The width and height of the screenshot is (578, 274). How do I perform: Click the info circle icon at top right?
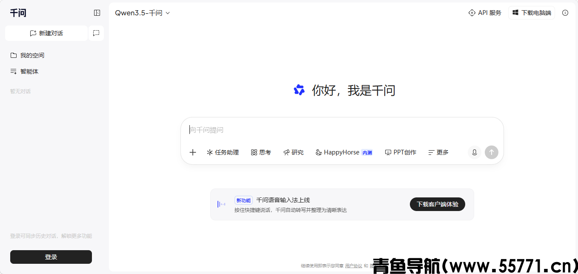click(x=565, y=13)
